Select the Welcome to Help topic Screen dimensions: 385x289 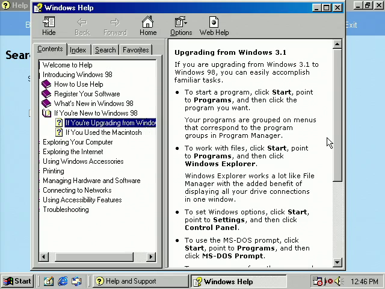[67, 65]
